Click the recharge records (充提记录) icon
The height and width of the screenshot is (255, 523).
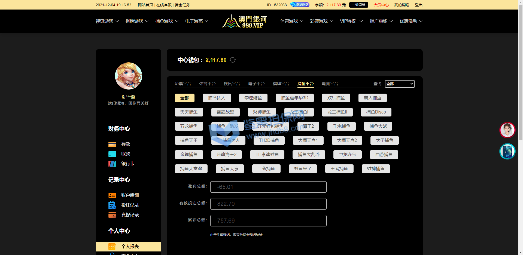(x=112, y=215)
